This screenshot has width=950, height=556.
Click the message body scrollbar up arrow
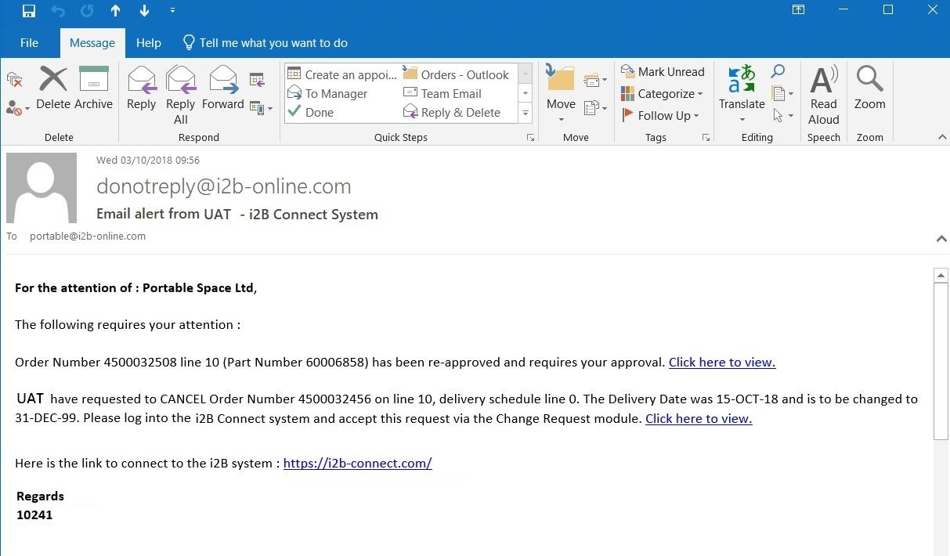941,275
